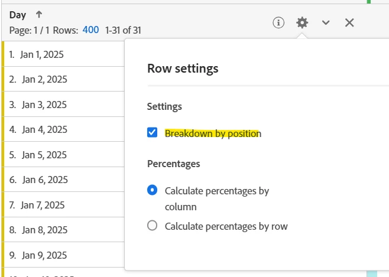The image size is (389, 277).
Task: Change rows per page value 400
Action: coord(90,30)
